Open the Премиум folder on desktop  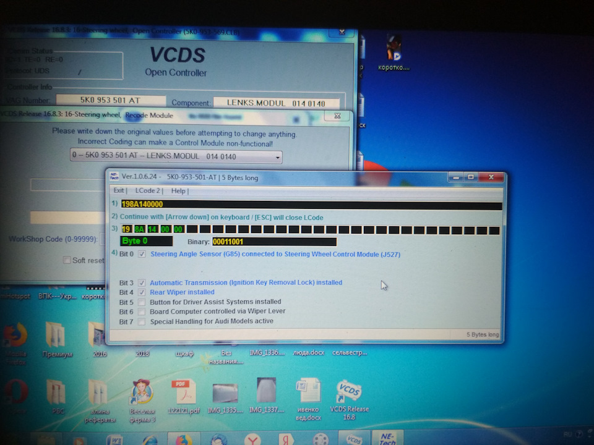tap(57, 339)
